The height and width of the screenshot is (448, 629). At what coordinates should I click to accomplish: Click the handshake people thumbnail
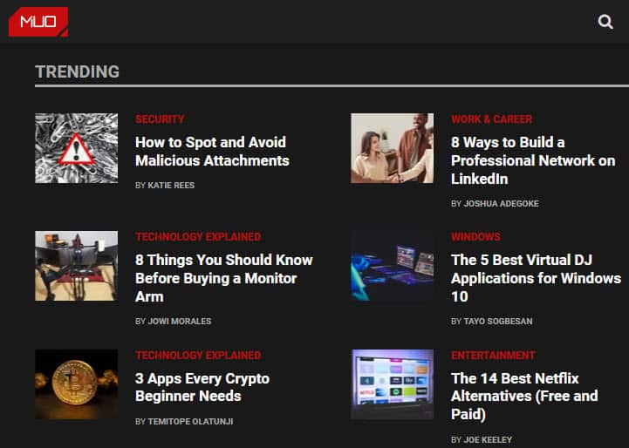tap(393, 148)
